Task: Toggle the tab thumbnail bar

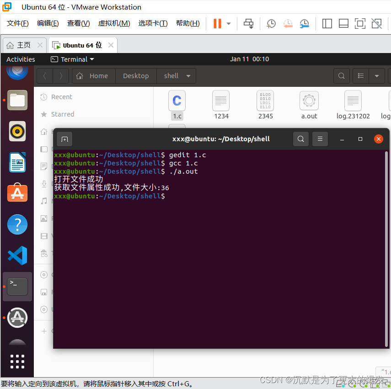Action: pyautogui.click(x=343, y=23)
